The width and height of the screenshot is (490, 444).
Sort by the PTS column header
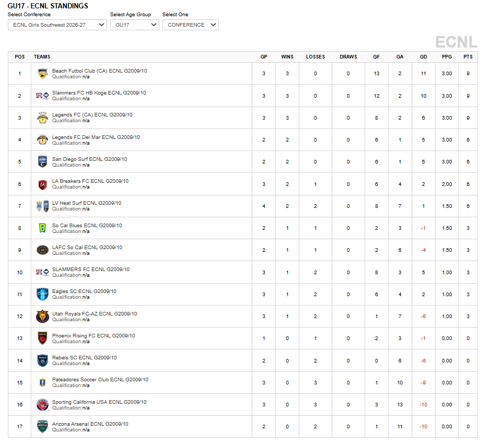click(x=468, y=57)
